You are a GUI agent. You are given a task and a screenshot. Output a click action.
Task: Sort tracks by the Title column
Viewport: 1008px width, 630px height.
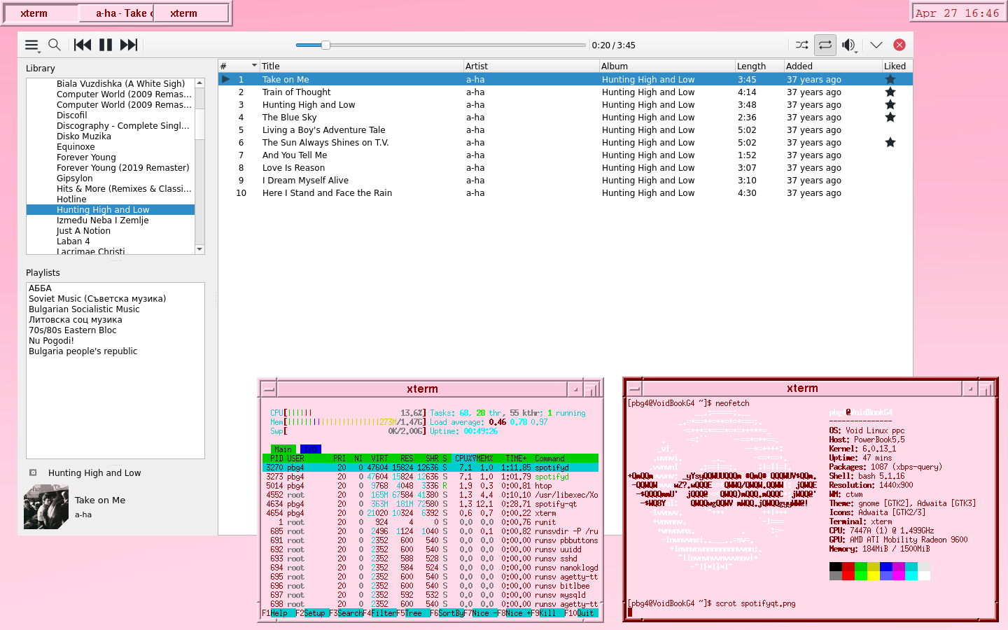[360, 66]
